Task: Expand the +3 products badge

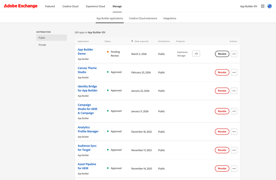Action: coord(196,53)
